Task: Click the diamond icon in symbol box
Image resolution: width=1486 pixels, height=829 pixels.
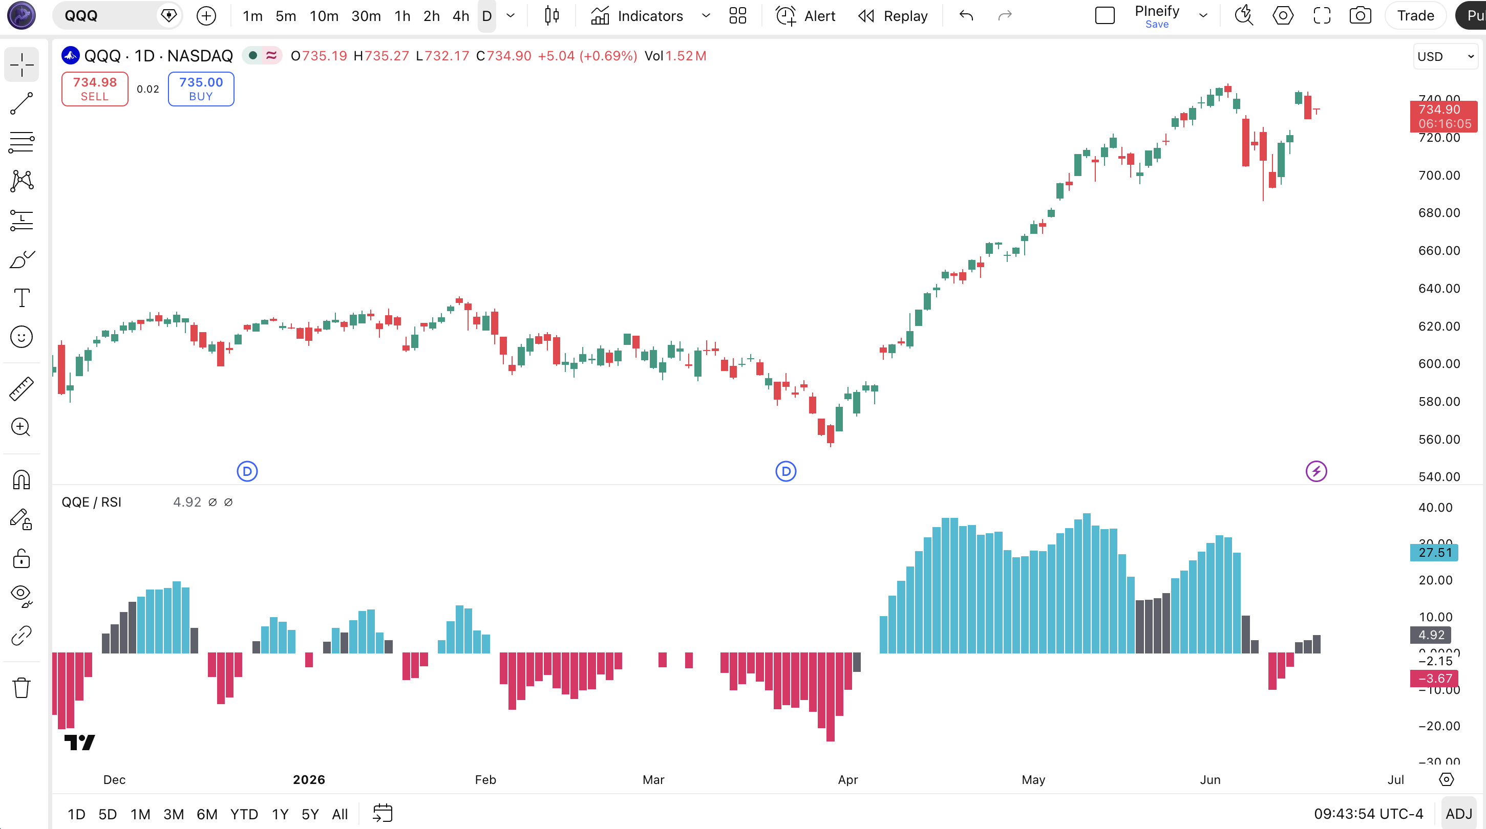Action: pos(168,15)
